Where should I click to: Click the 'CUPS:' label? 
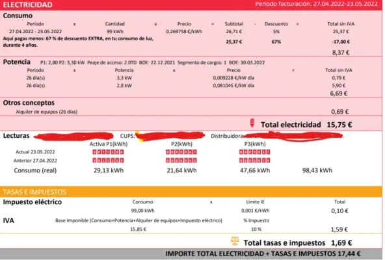pos(127,136)
